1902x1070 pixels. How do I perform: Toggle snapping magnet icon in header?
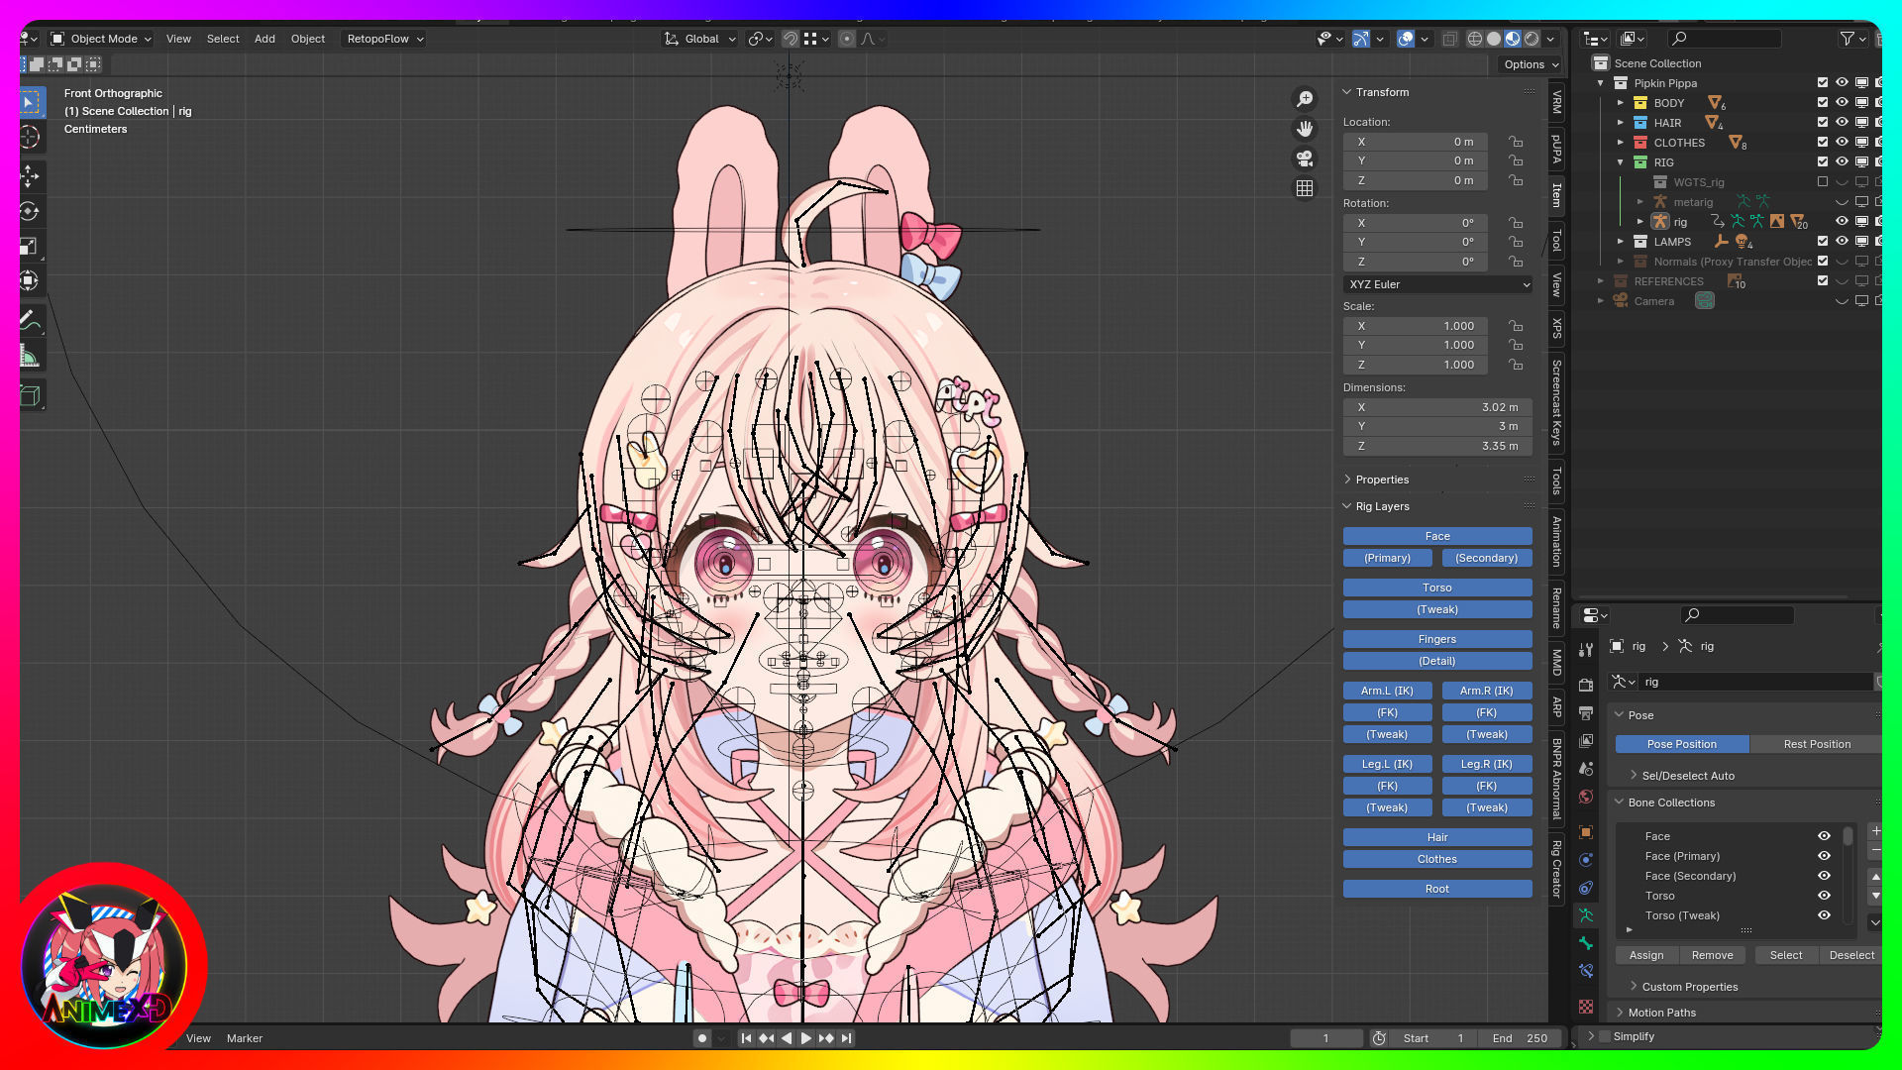(790, 39)
